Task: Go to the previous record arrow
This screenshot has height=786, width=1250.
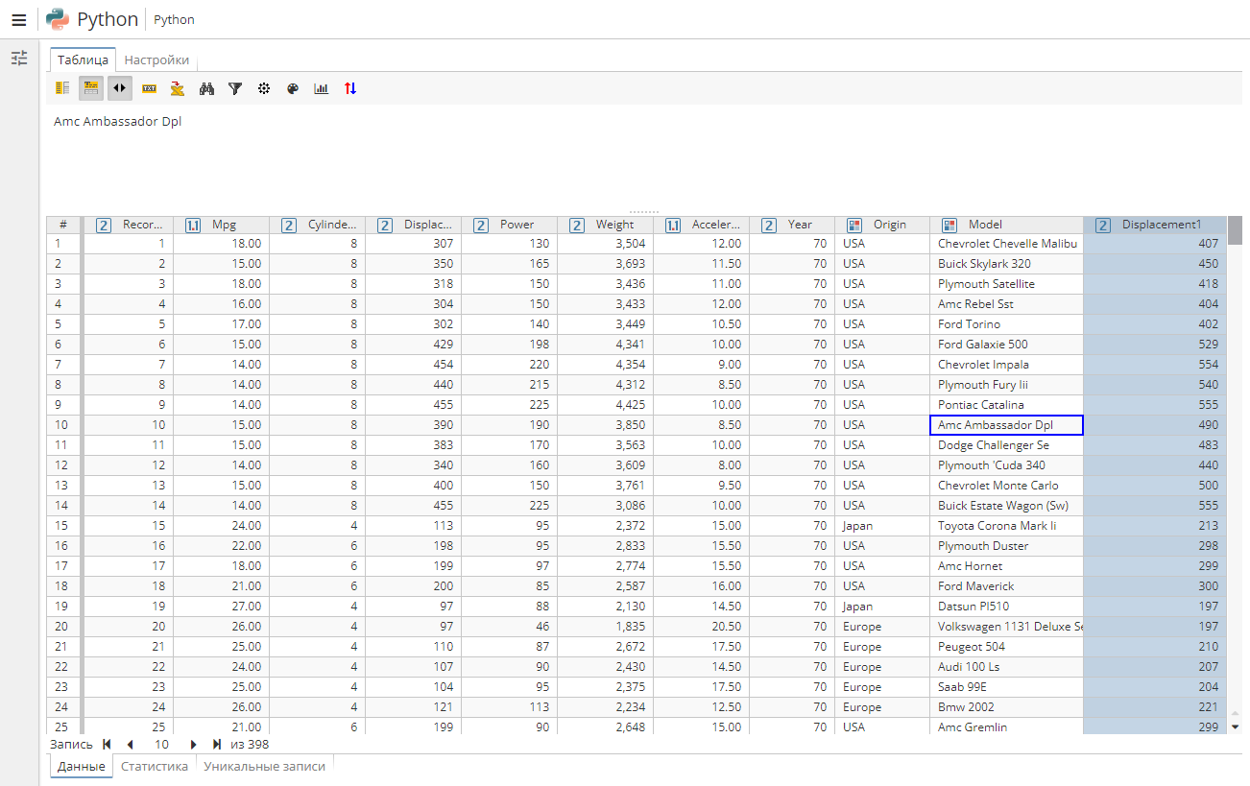Action: coord(130,744)
